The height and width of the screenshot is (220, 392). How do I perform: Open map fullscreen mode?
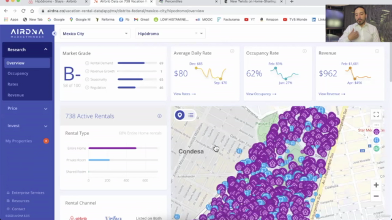(x=376, y=114)
